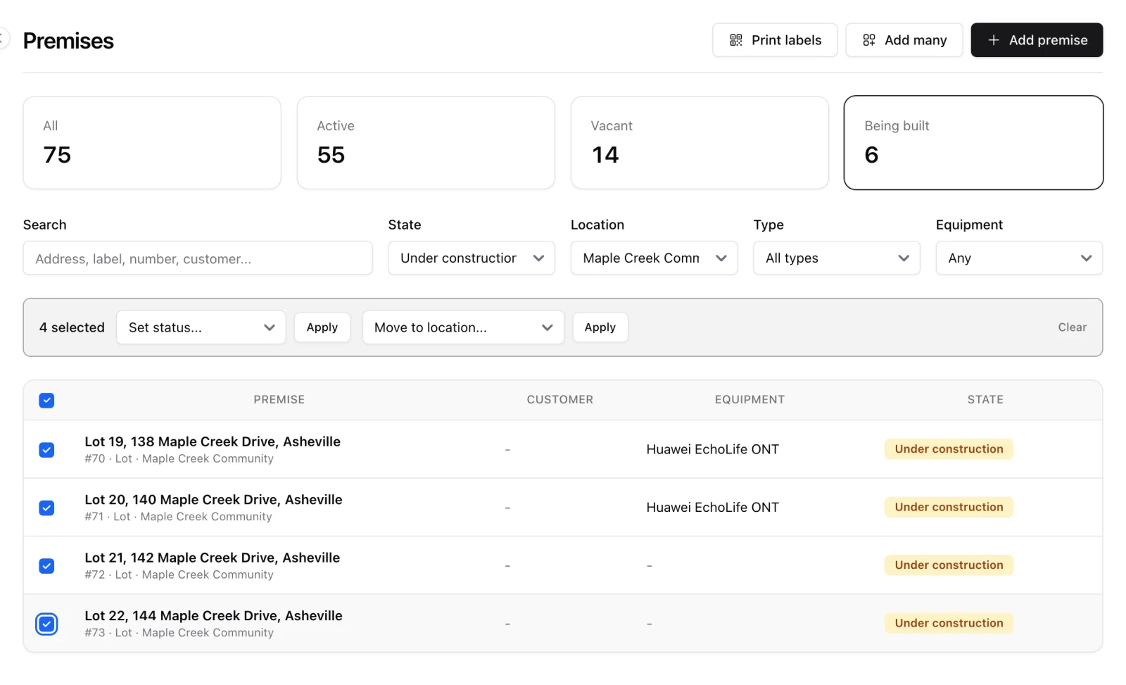Toggle the select-all checkbox in table header
Screen dimensions: 1126x685
46,401
